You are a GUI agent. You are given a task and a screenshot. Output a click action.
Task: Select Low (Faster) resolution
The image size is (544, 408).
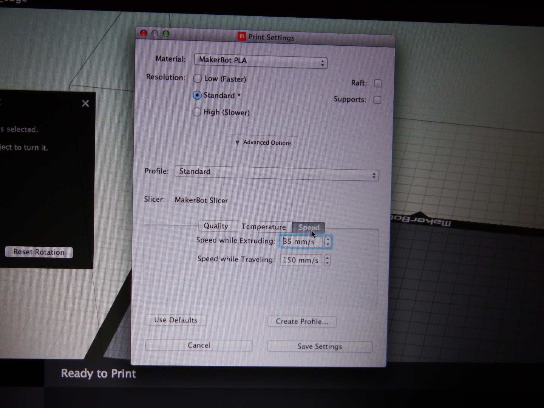pos(197,79)
